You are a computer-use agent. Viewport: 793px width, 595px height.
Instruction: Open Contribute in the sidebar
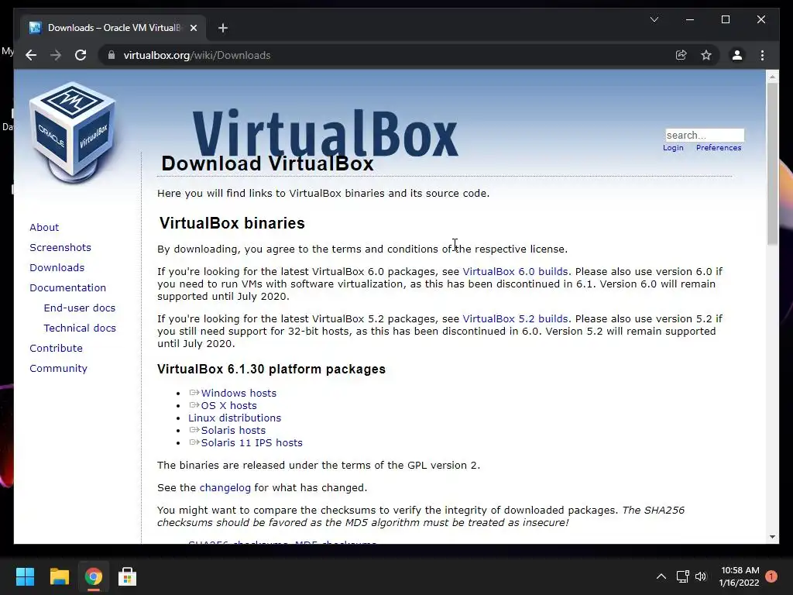click(56, 349)
